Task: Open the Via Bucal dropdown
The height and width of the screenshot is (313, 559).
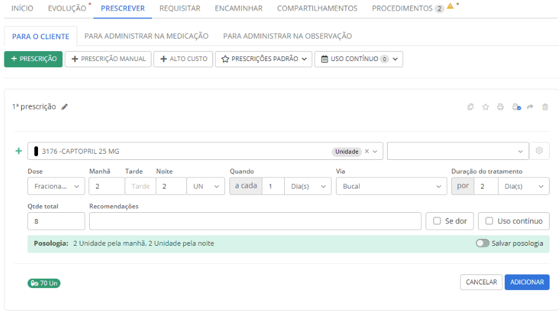Action: [391, 186]
